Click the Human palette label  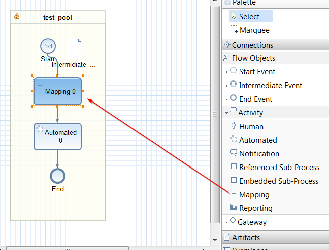coord(251,127)
